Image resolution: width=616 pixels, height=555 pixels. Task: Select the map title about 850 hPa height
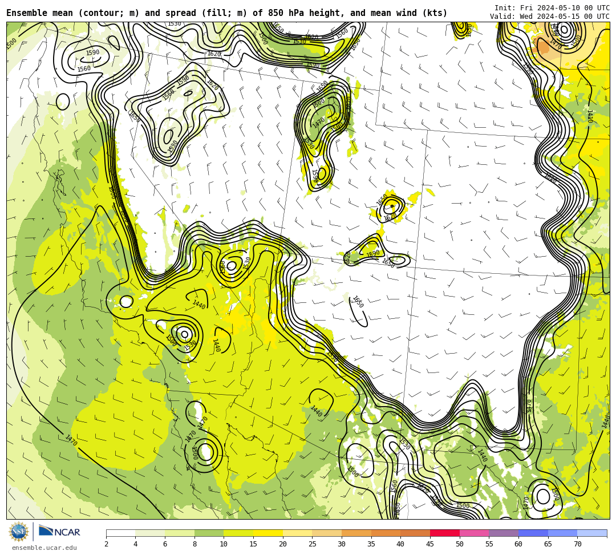(226, 13)
